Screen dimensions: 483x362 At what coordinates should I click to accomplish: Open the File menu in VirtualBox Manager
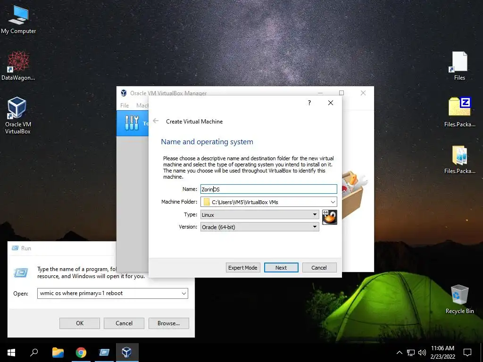(125, 105)
